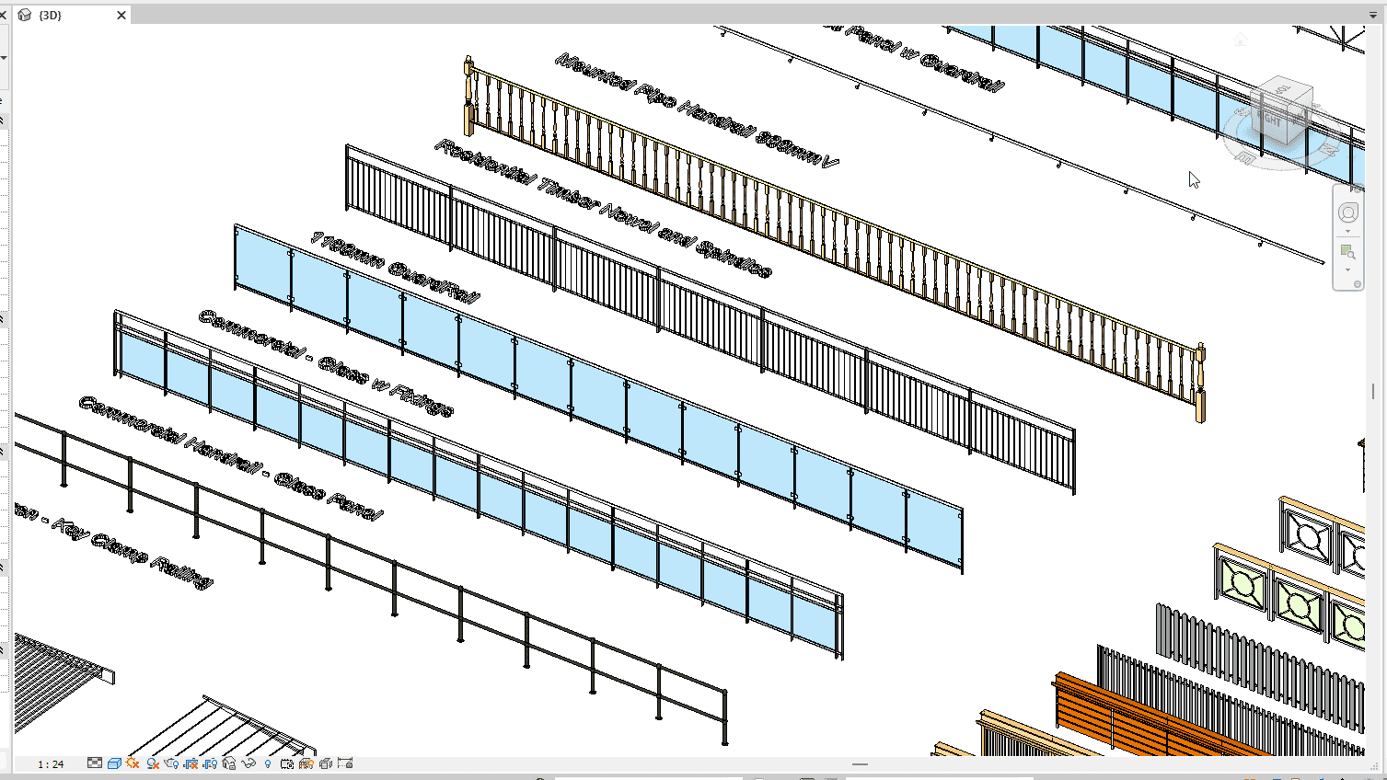Click Show Crop Region icon

211,763
